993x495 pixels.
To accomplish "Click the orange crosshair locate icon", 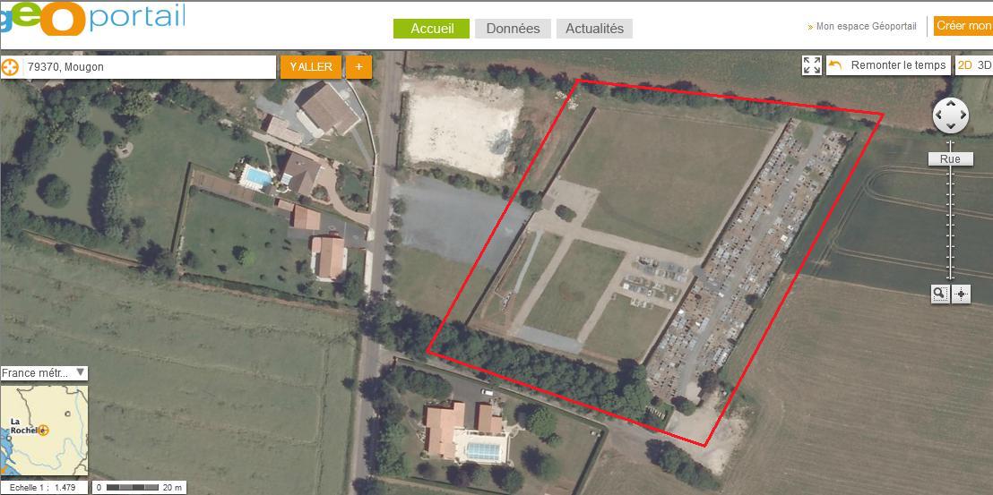I will [x=10, y=67].
